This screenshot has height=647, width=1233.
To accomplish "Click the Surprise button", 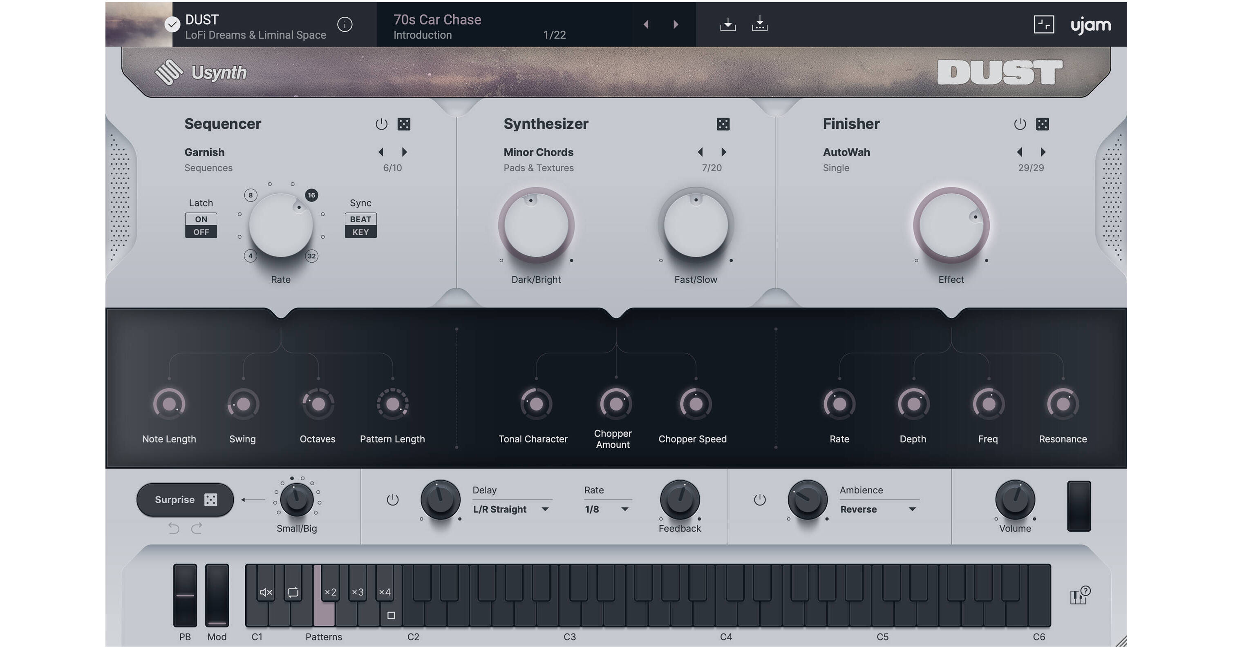I will [185, 500].
